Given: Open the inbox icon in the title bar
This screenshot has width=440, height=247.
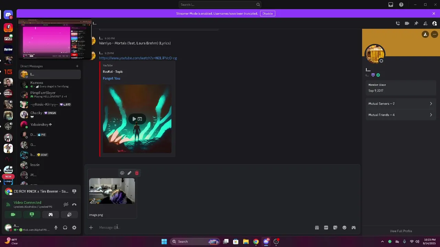Looking at the screenshot, I should pyautogui.click(x=391, y=4).
